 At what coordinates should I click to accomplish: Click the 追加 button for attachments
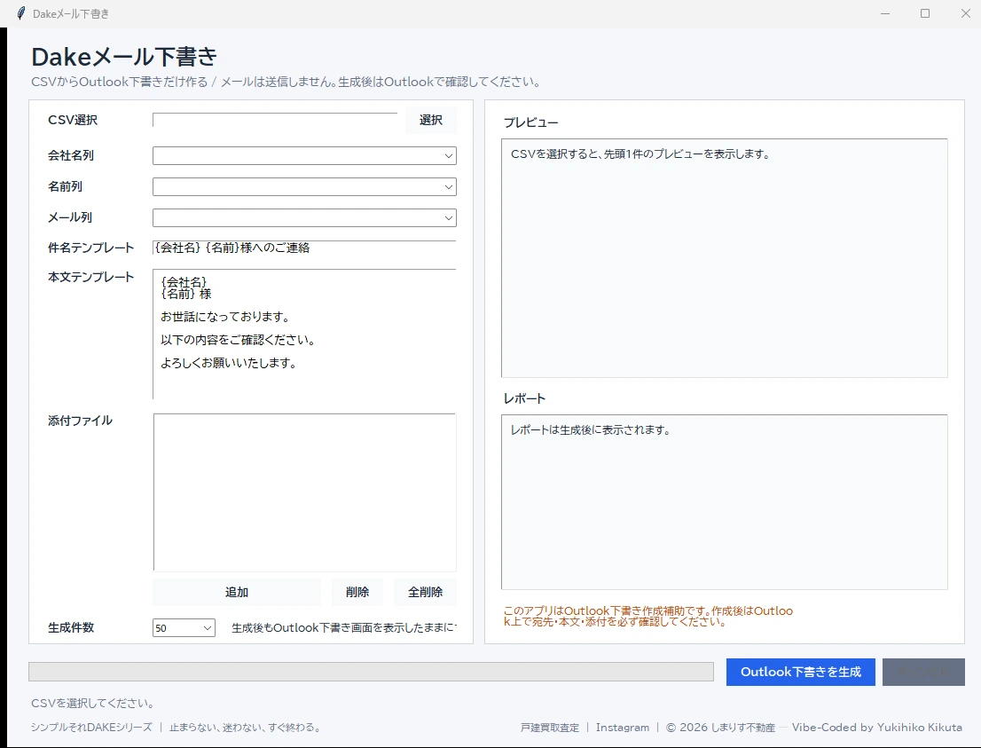tap(237, 592)
